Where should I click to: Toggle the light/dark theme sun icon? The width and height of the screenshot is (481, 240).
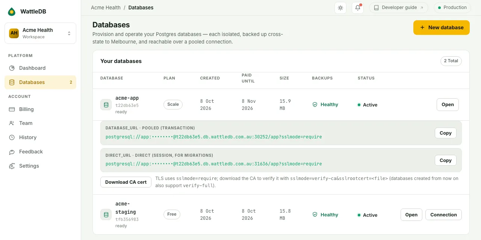point(340,7)
